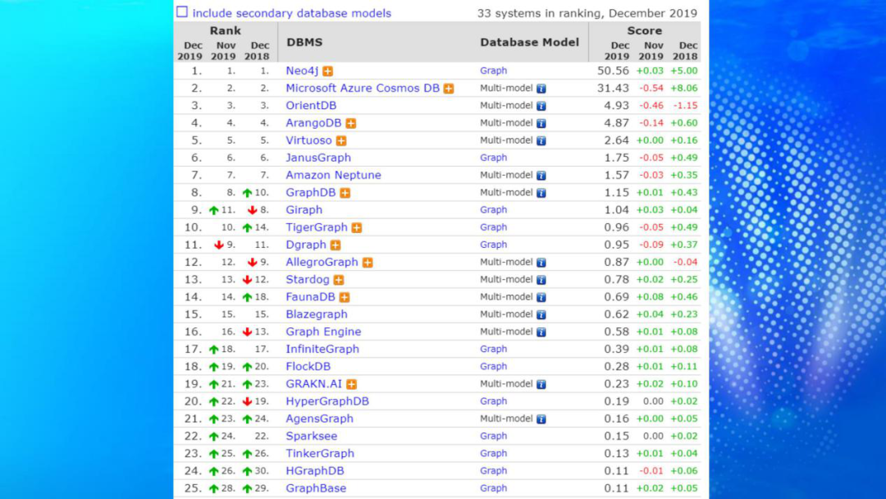The height and width of the screenshot is (499, 886).
Task: Click the info icon in the Blazegraph row
Action: pos(541,314)
